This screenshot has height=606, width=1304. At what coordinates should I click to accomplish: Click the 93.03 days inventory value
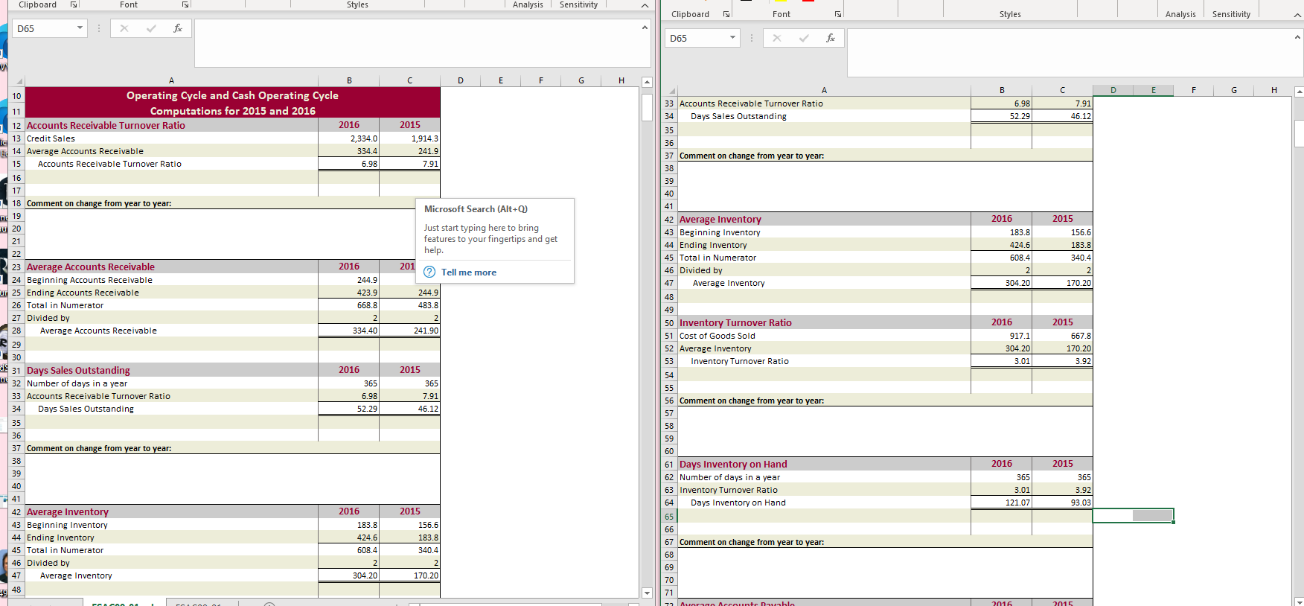[1063, 503]
